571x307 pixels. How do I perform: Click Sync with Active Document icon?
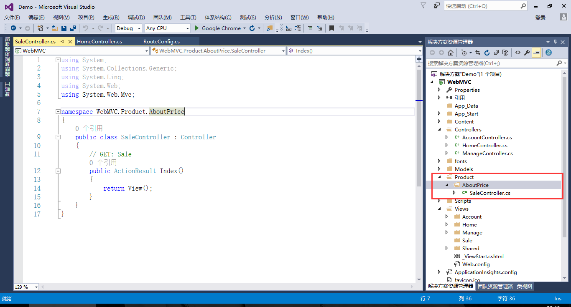tap(478, 53)
